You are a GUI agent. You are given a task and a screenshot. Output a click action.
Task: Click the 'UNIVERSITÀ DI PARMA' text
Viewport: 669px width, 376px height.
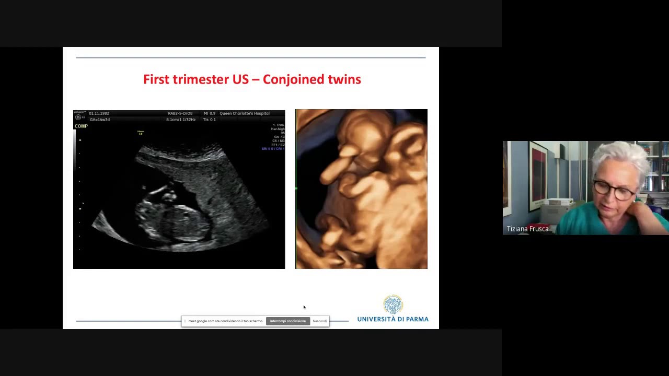(x=393, y=319)
